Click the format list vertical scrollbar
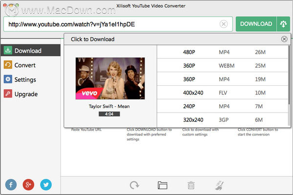Screen dimensions: 293x195 click(289, 75)
